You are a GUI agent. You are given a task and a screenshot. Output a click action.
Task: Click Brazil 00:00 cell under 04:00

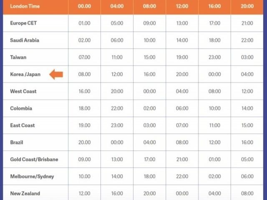pos(117,142)
